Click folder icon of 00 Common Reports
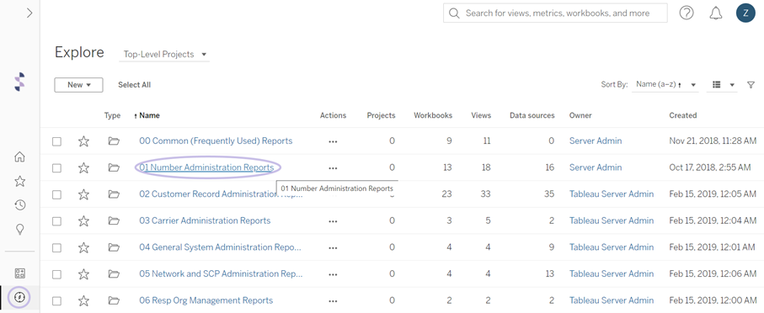The image size is (764, 313). click(x=114, y=141)
